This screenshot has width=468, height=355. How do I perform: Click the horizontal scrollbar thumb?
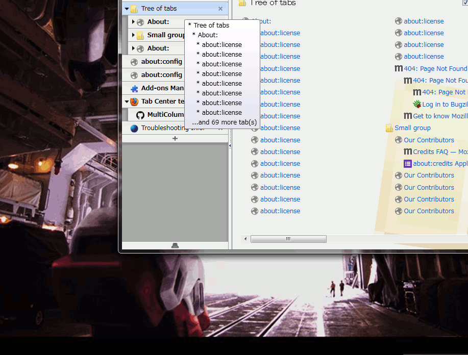(288, 239)
